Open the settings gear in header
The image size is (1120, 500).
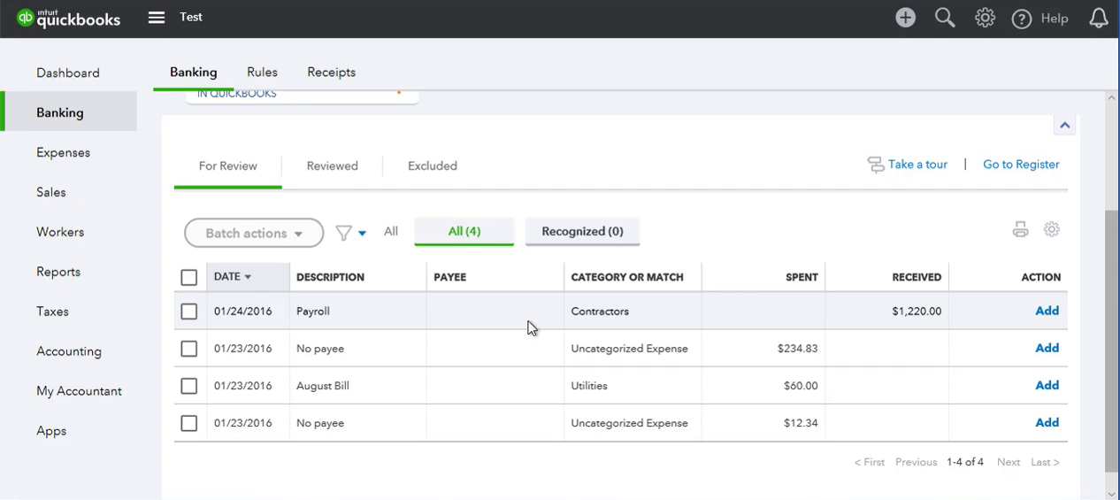[x=985, y=18]
